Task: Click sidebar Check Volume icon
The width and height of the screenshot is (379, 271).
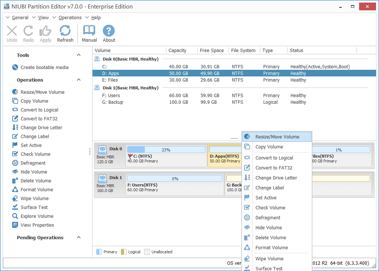Action: tap(15, 154)
